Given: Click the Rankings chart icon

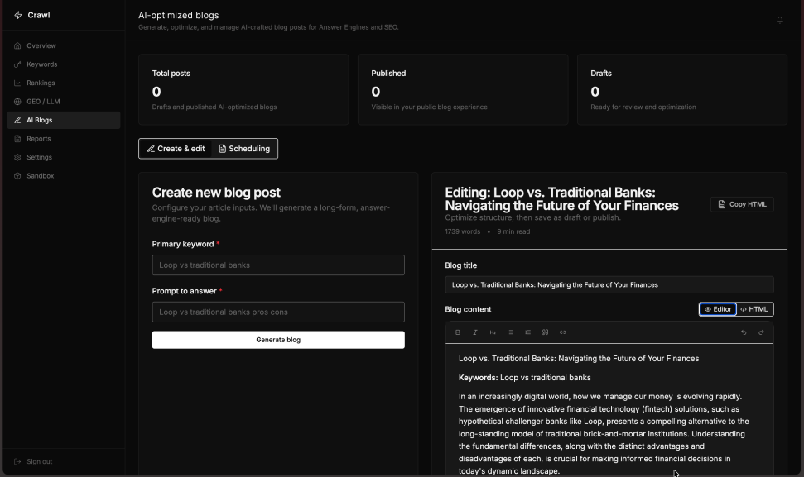Looking at the screenshot, I should coord(17,83).
